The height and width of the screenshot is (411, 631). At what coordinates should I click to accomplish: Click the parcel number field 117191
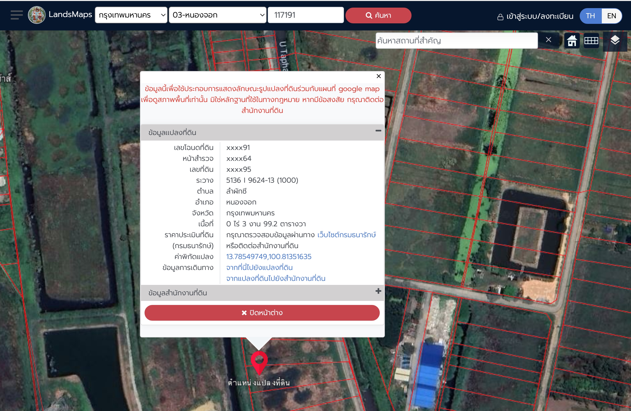point(306,15)
